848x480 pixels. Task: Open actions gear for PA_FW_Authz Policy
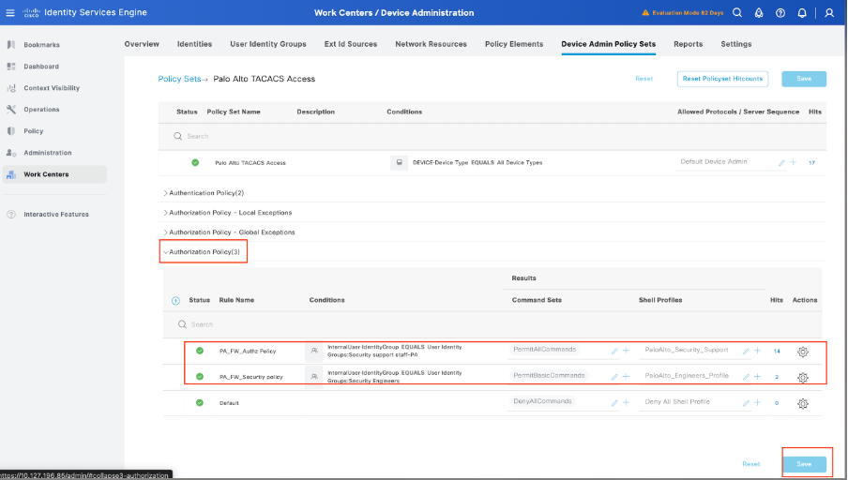pos(803,352)
